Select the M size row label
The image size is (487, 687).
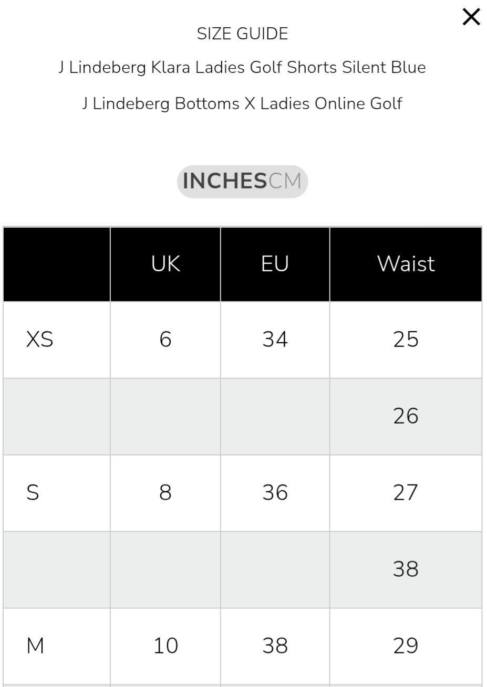pyautogui.click(x=35, y=646)
